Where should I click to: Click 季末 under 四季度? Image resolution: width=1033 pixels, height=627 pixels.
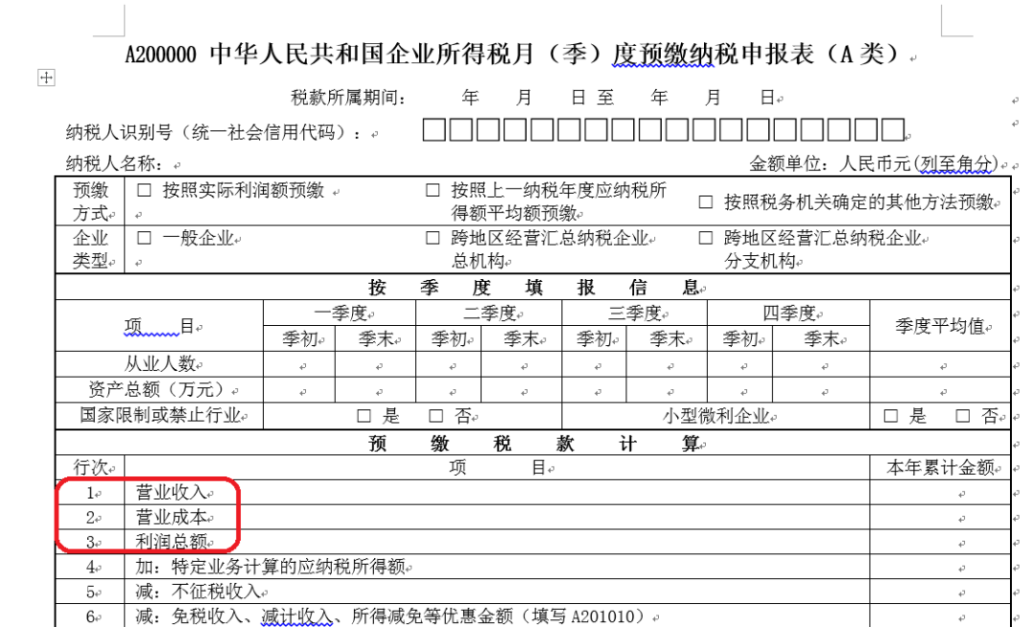822,339
